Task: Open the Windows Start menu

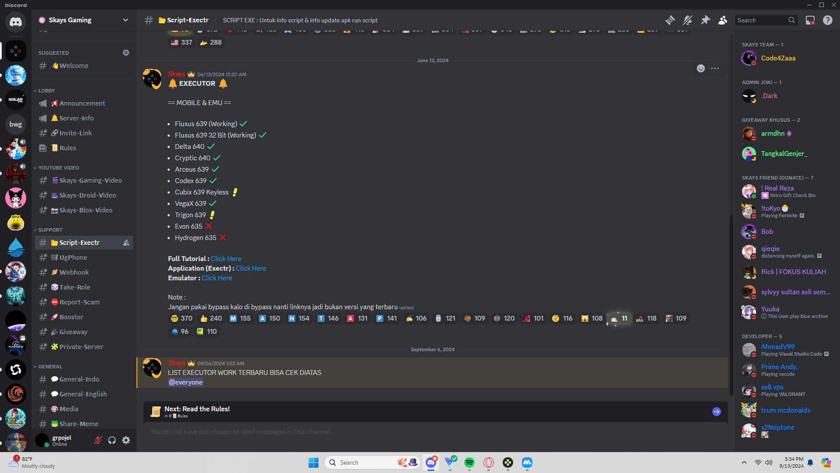Action: coord(314,462)
